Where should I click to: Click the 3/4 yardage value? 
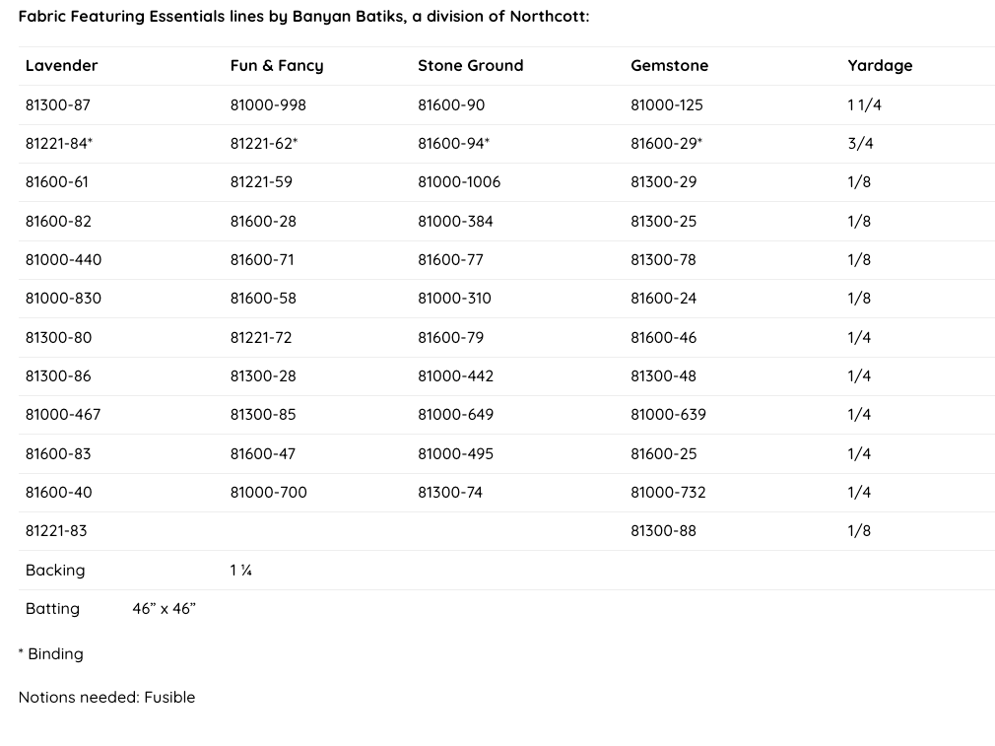860,144
